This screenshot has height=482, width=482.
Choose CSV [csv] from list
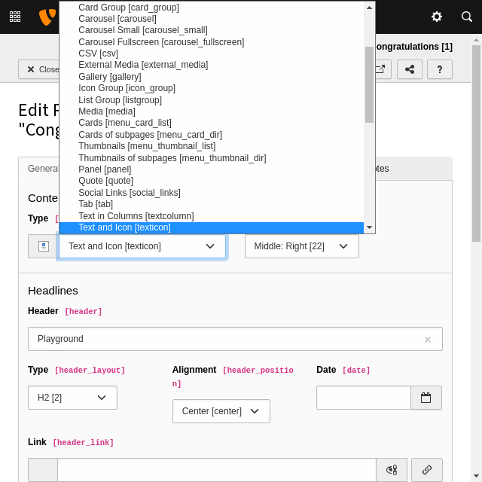coord(212,53)
